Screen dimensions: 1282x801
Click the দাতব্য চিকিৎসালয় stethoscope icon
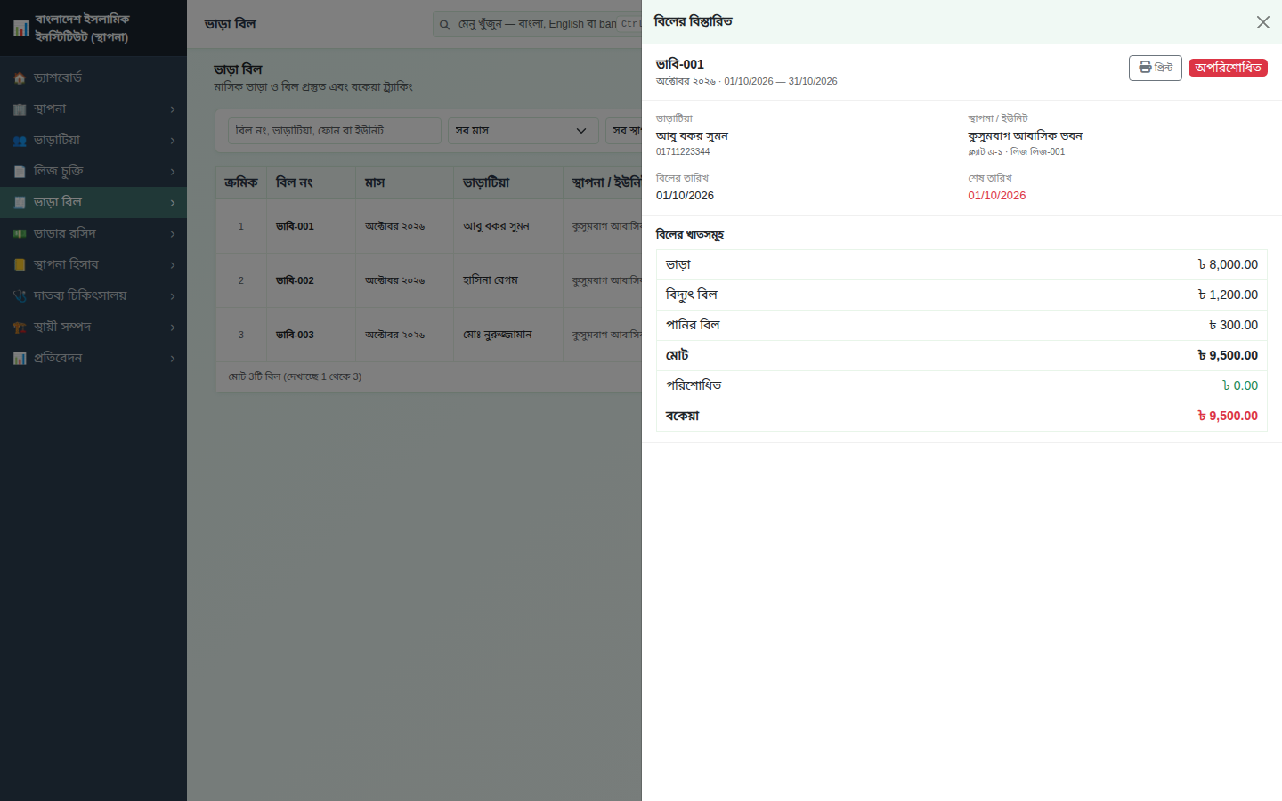pyautogui.click(x=20, y=296)
